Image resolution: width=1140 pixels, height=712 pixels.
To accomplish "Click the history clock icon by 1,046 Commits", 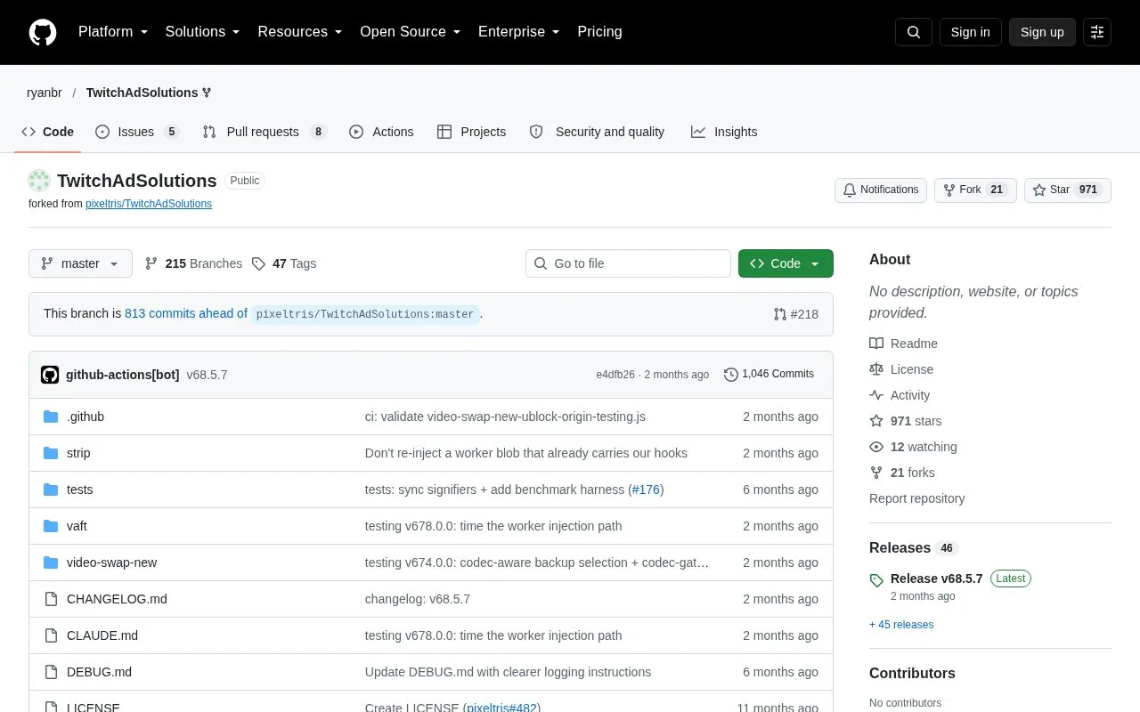I will pyautogui.click(x=731, y=375).
